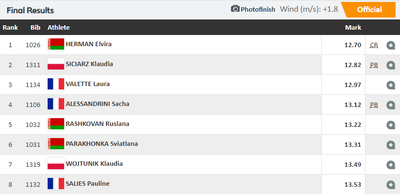The width and height of the screenshot is (400, 194).
Task: Open the Photofinish link text
Action: (x=258, y=9)
